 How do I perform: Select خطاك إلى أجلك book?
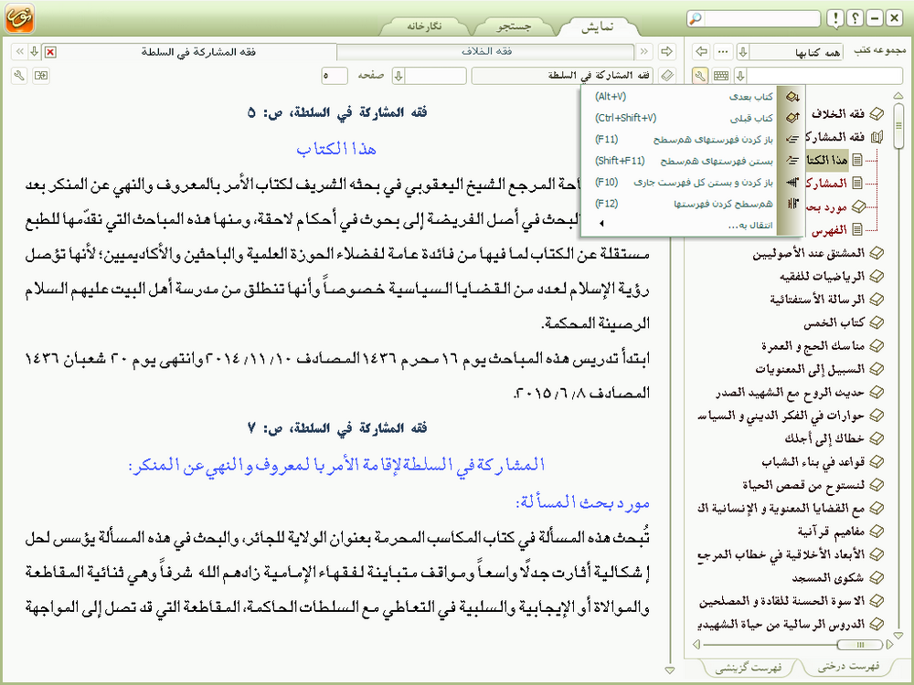(824, 438)
